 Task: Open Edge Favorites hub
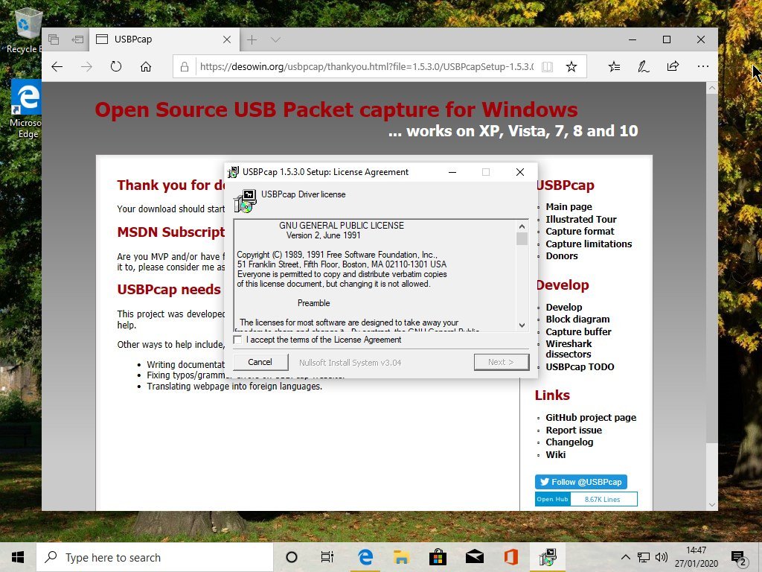[614, 66]
